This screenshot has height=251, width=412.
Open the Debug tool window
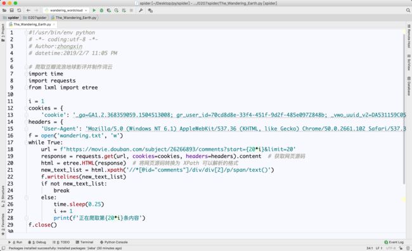pos(37,242)
